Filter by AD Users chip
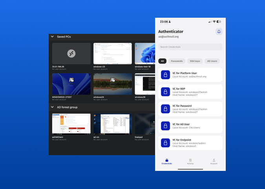 212,61
